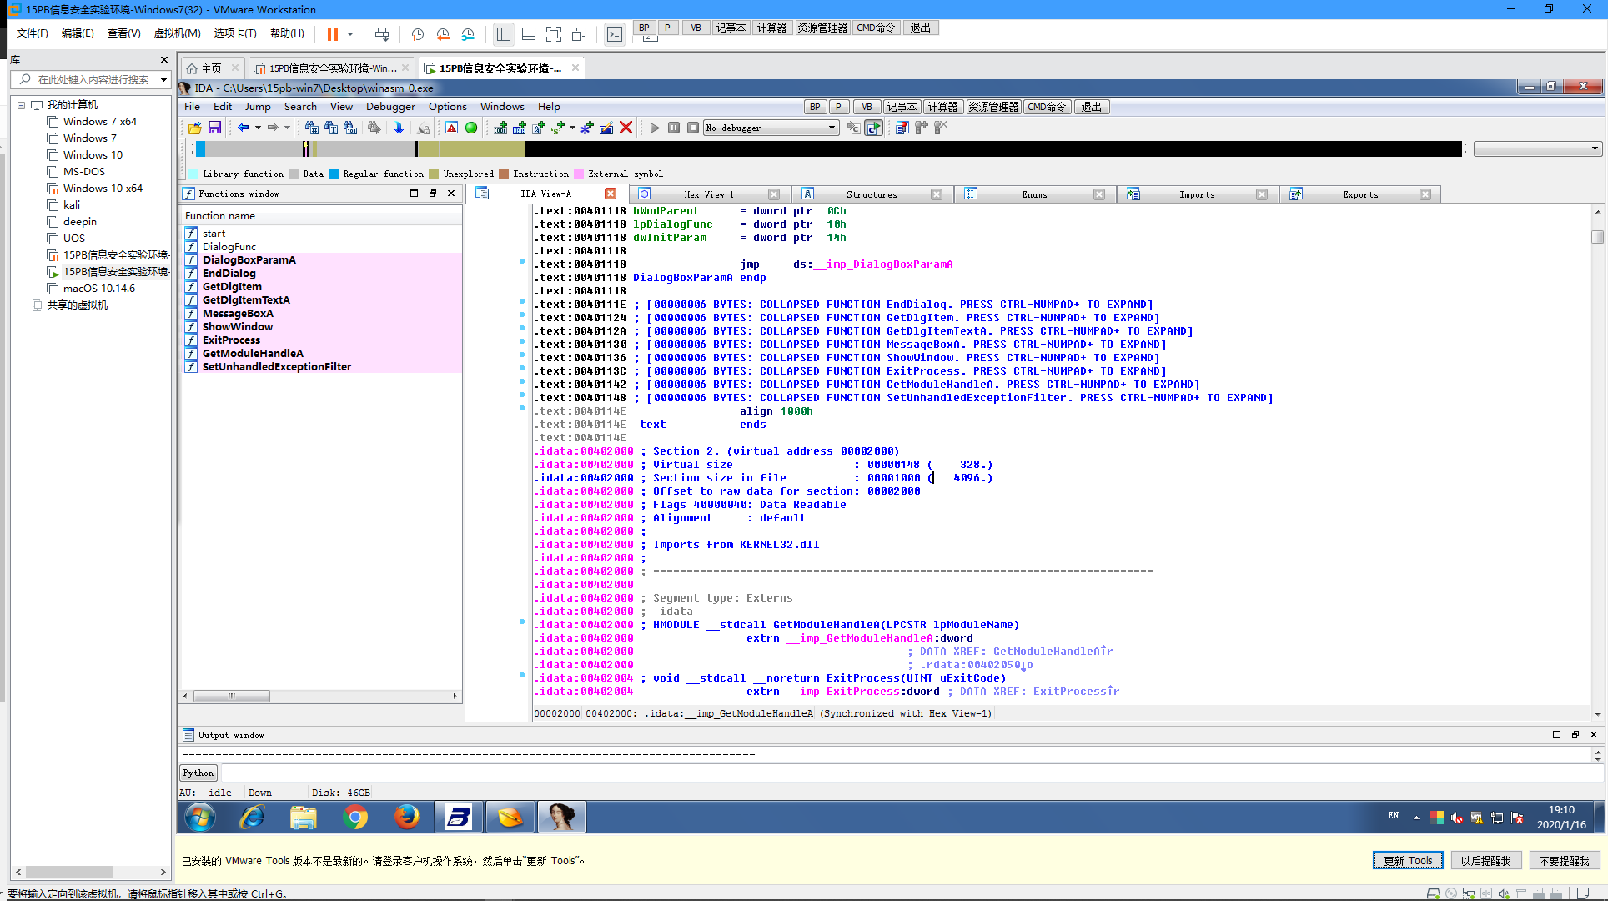Jump forward with gray right arrow

(272, 128)
